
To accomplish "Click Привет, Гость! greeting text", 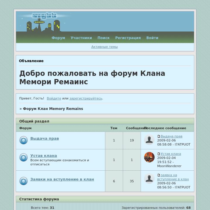I will point(32,98).
